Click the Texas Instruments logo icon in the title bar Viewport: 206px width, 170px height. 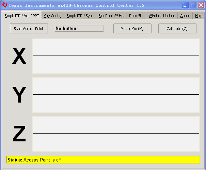pos(5,5)
